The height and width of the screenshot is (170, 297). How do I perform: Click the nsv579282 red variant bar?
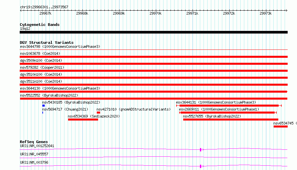(x=154, y=71)
